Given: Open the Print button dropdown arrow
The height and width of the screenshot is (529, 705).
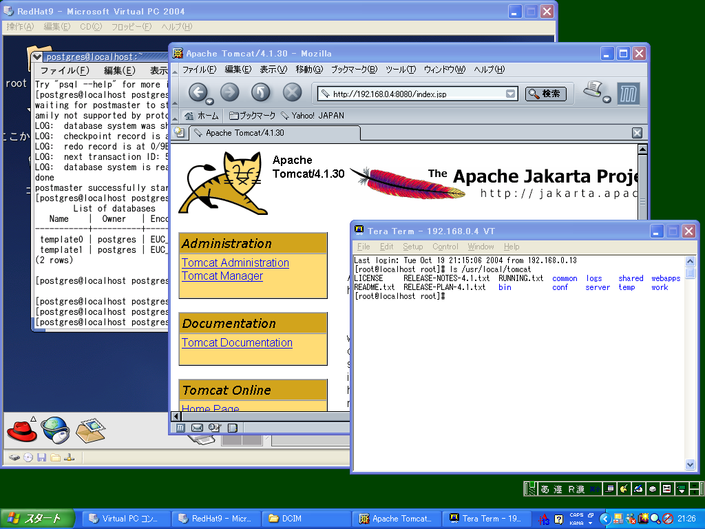Looking at the screenshot, I should tap(607, 99).
